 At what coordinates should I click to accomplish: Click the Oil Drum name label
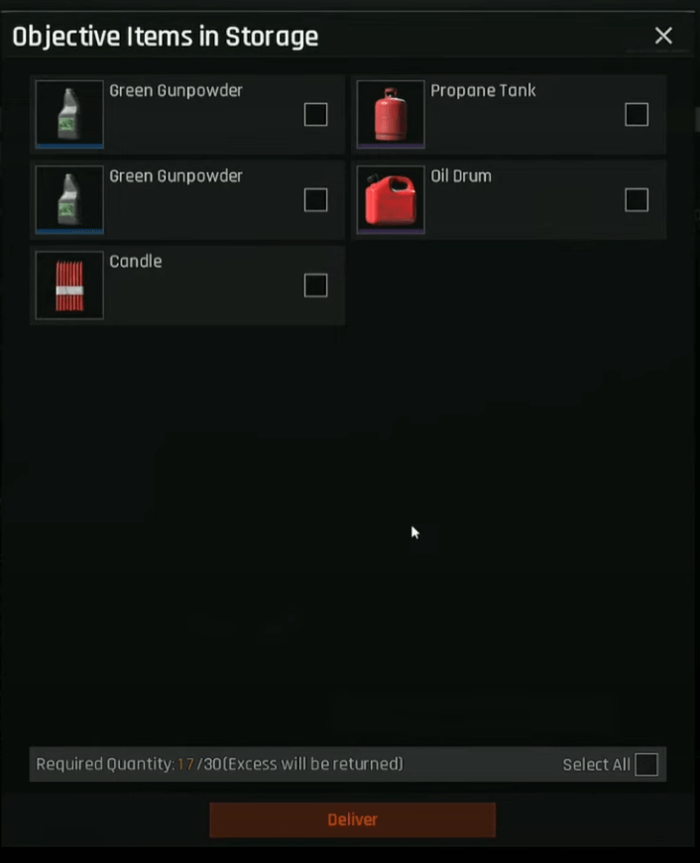click(x=461, y=176)
